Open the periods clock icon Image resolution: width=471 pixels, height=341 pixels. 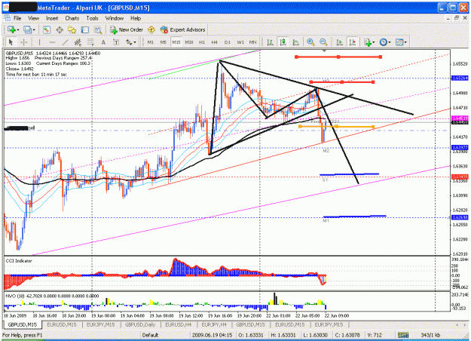(x=384, y=42)
